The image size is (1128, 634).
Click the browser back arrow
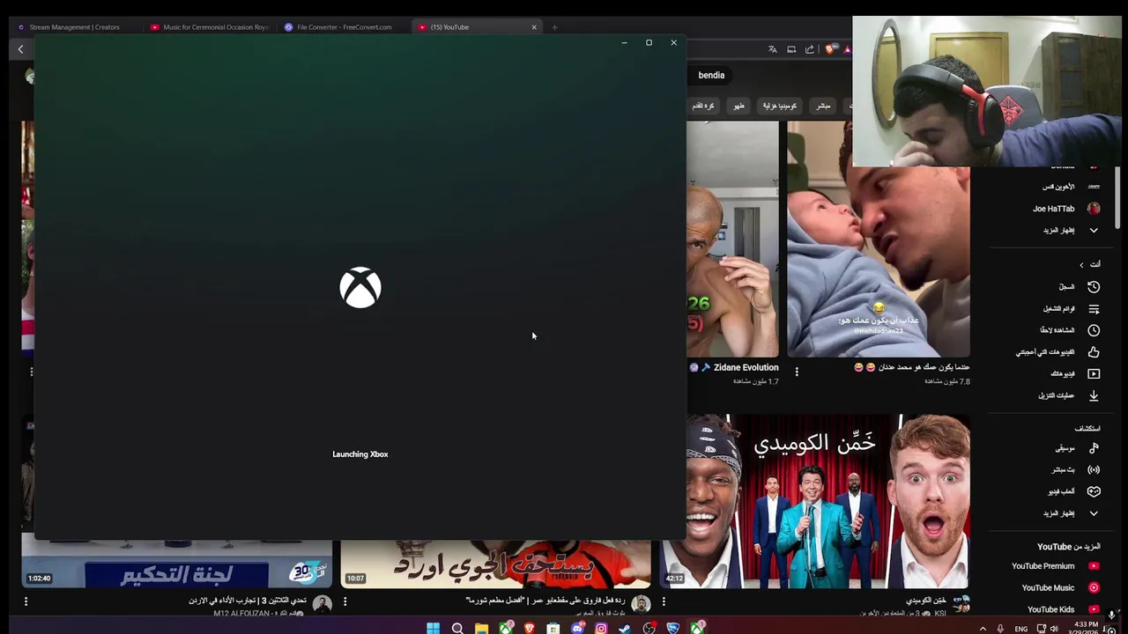pos(21,49)
